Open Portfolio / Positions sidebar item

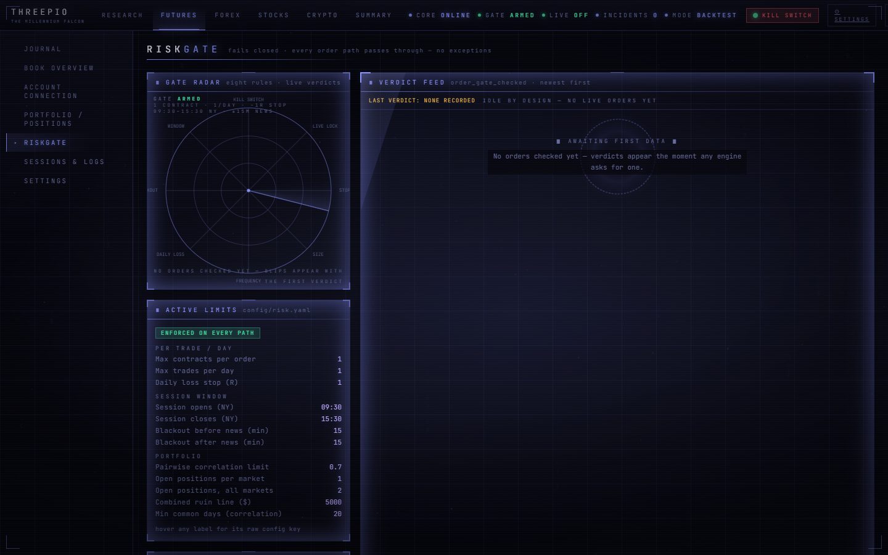pyautogui.click(x=54, y=119)
